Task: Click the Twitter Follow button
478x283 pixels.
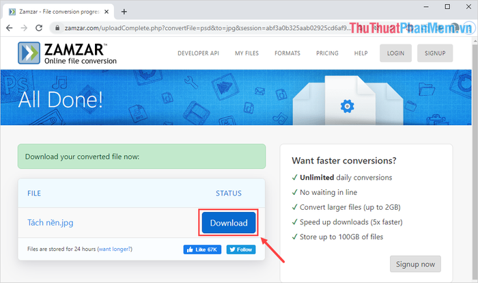Action: point(241,250)
